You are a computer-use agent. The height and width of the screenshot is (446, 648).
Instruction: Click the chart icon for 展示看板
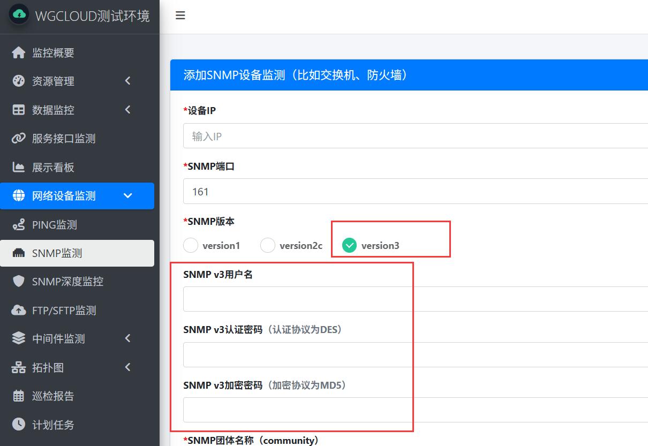(19, 167)
